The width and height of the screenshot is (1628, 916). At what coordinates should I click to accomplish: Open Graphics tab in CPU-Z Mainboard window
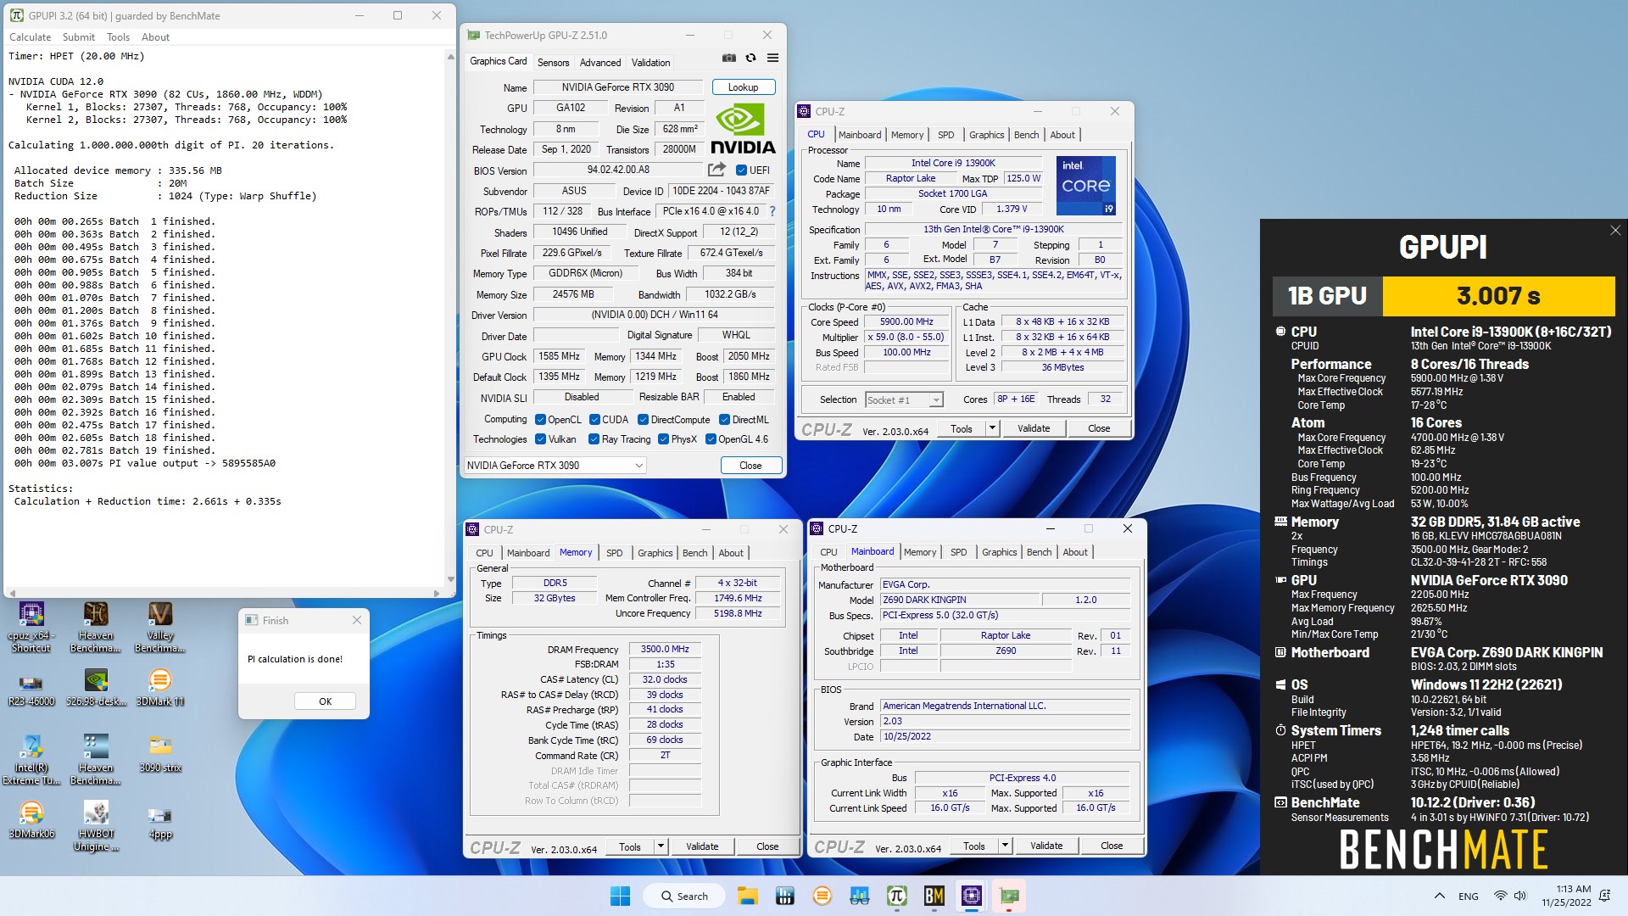point(999,552)
